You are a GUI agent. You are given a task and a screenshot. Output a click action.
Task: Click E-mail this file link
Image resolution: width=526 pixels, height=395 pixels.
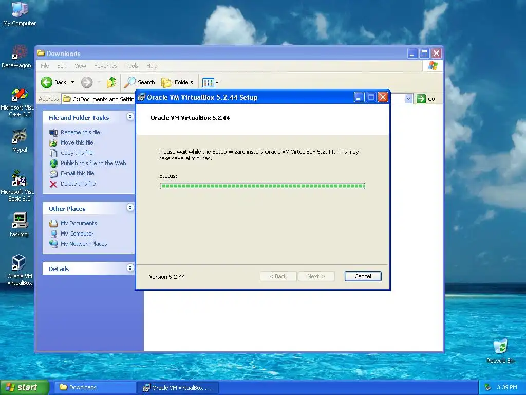point(77,173)
